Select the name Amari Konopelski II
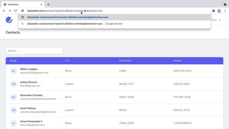This screenshot has width=229, height=129. coord(31,121)
